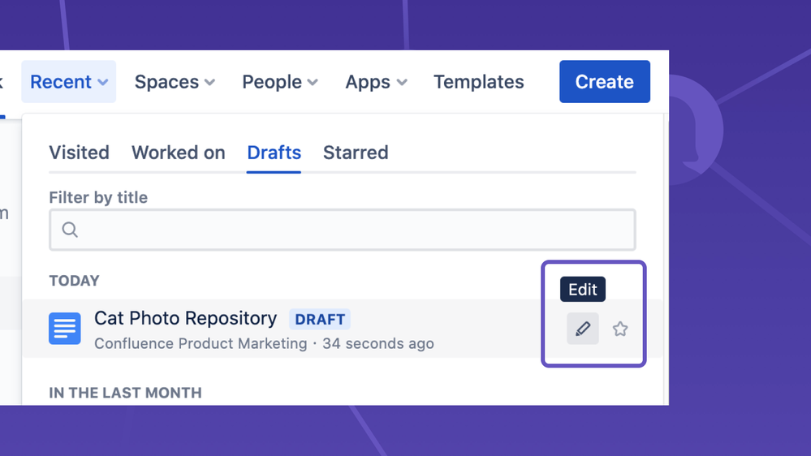
Task: Click Confluence Product Marketing space name text
Action: pyautogui.click(x=201, y=344)
